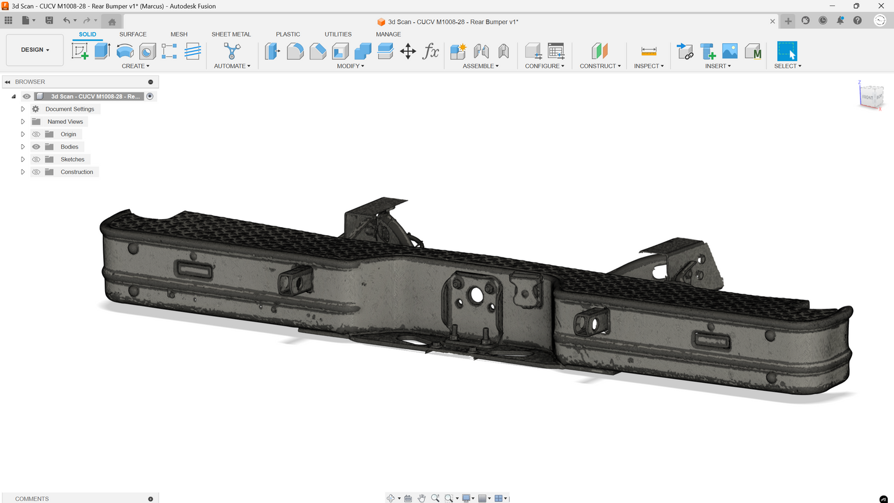The width and height of the screenshot is (894, 503).
Task: Click the Named Views browser item
Action: (x=65, y=122)
